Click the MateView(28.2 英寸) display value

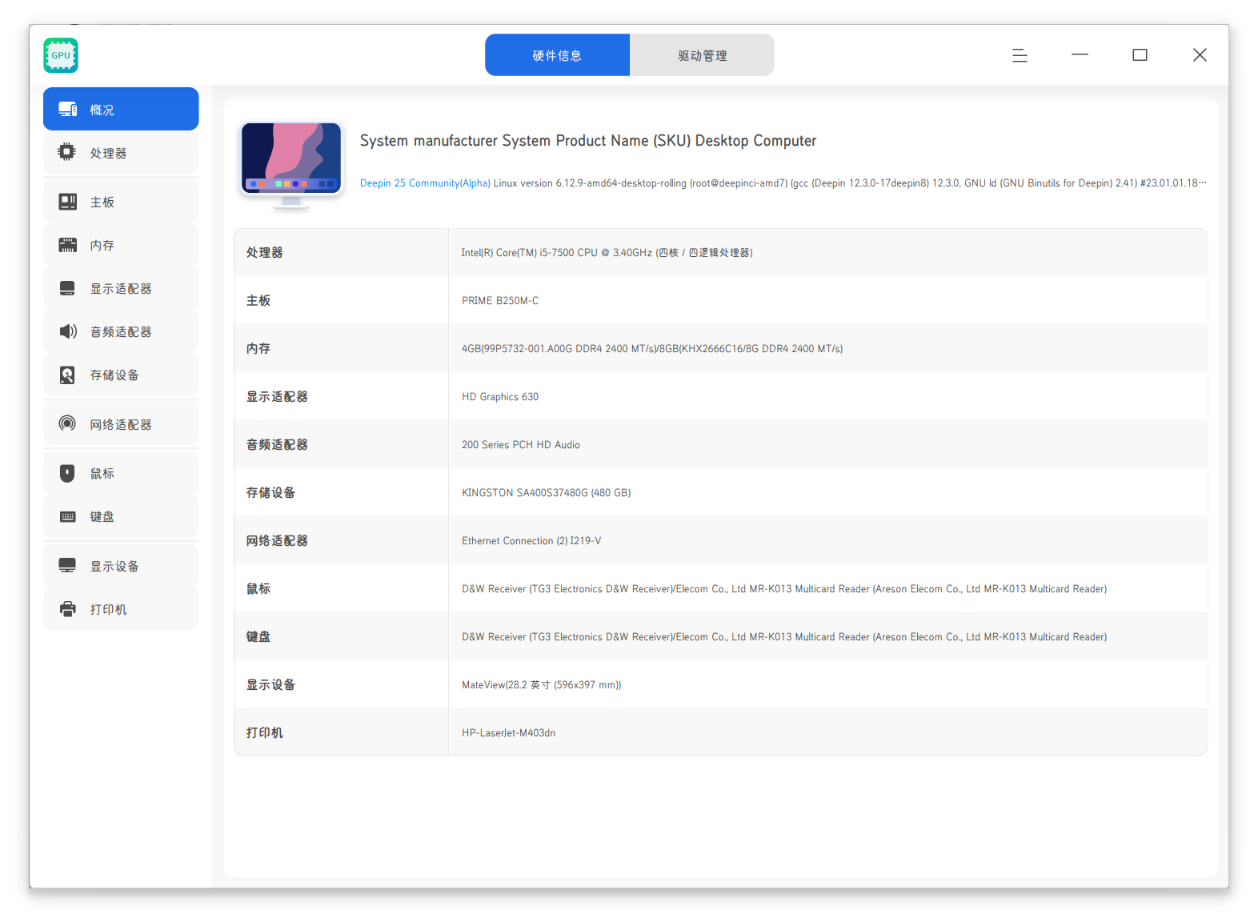coord(542,685)
